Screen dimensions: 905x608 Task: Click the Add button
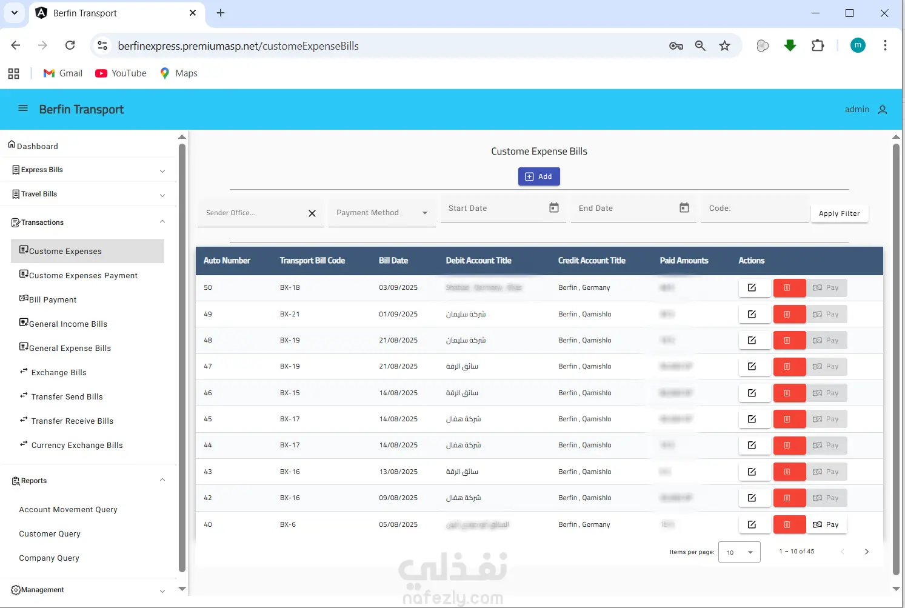tap(539, 176)
